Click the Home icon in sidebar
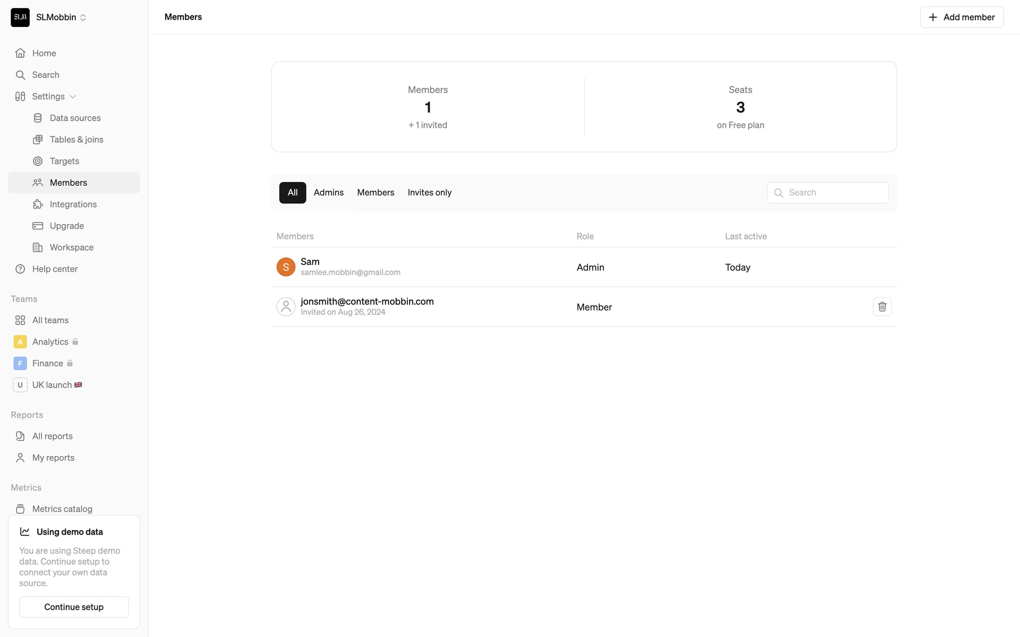This screenshot has width=1020, height=637. (x=20, y=53)
